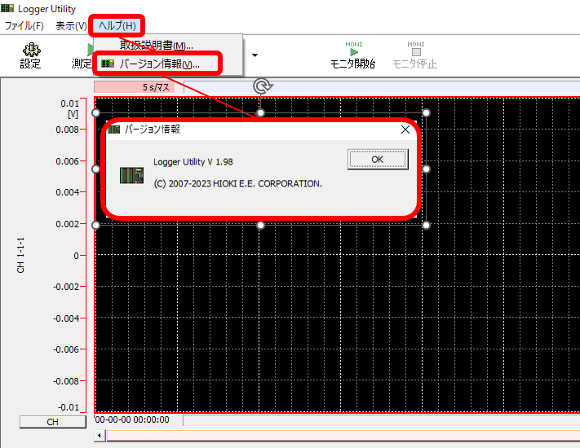
Task: Click the HIOKI copyright text
Action: coord(238,183)
